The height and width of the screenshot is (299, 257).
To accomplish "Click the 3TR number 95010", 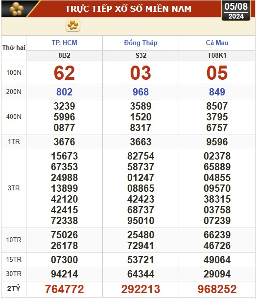I will tap(140, 221).
